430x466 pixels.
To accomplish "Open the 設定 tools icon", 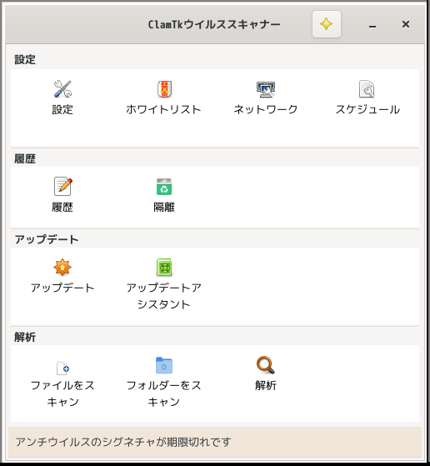I will tap(62, 89).
